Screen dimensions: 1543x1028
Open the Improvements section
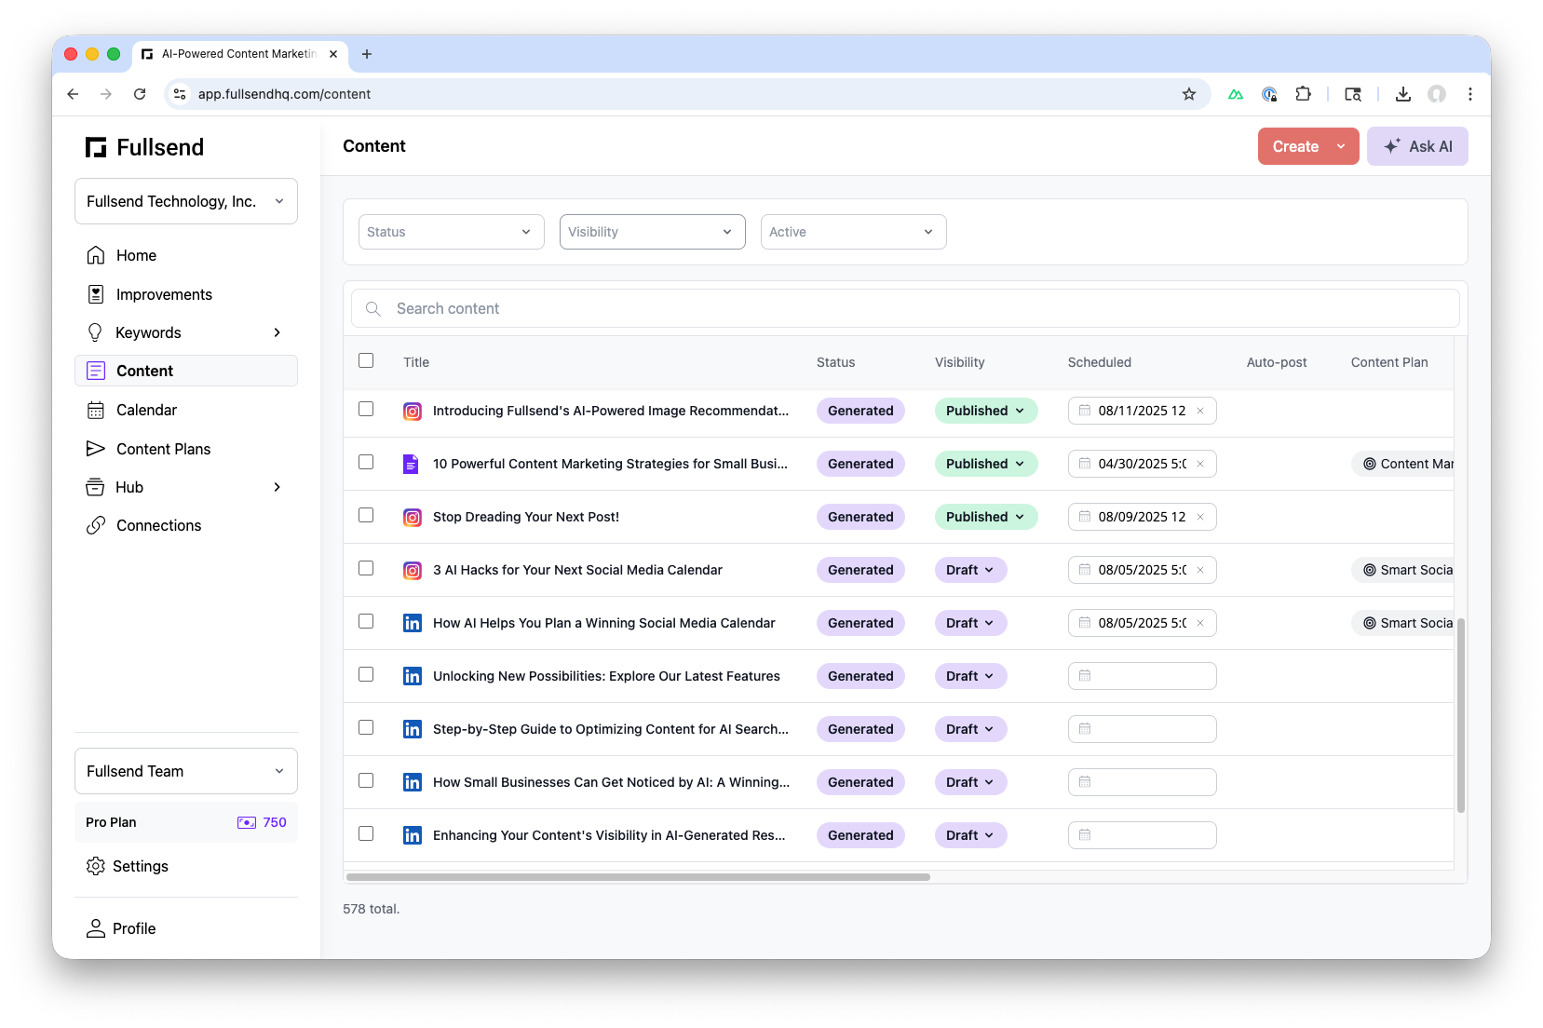tap(164, 294)
